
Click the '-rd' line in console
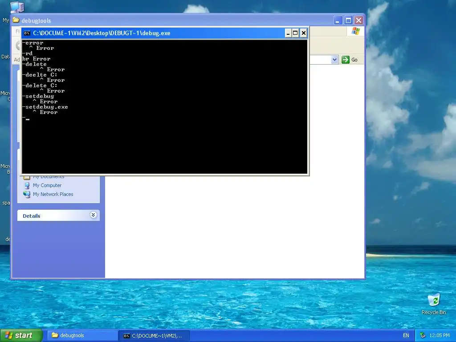click(x=27, y=53)
